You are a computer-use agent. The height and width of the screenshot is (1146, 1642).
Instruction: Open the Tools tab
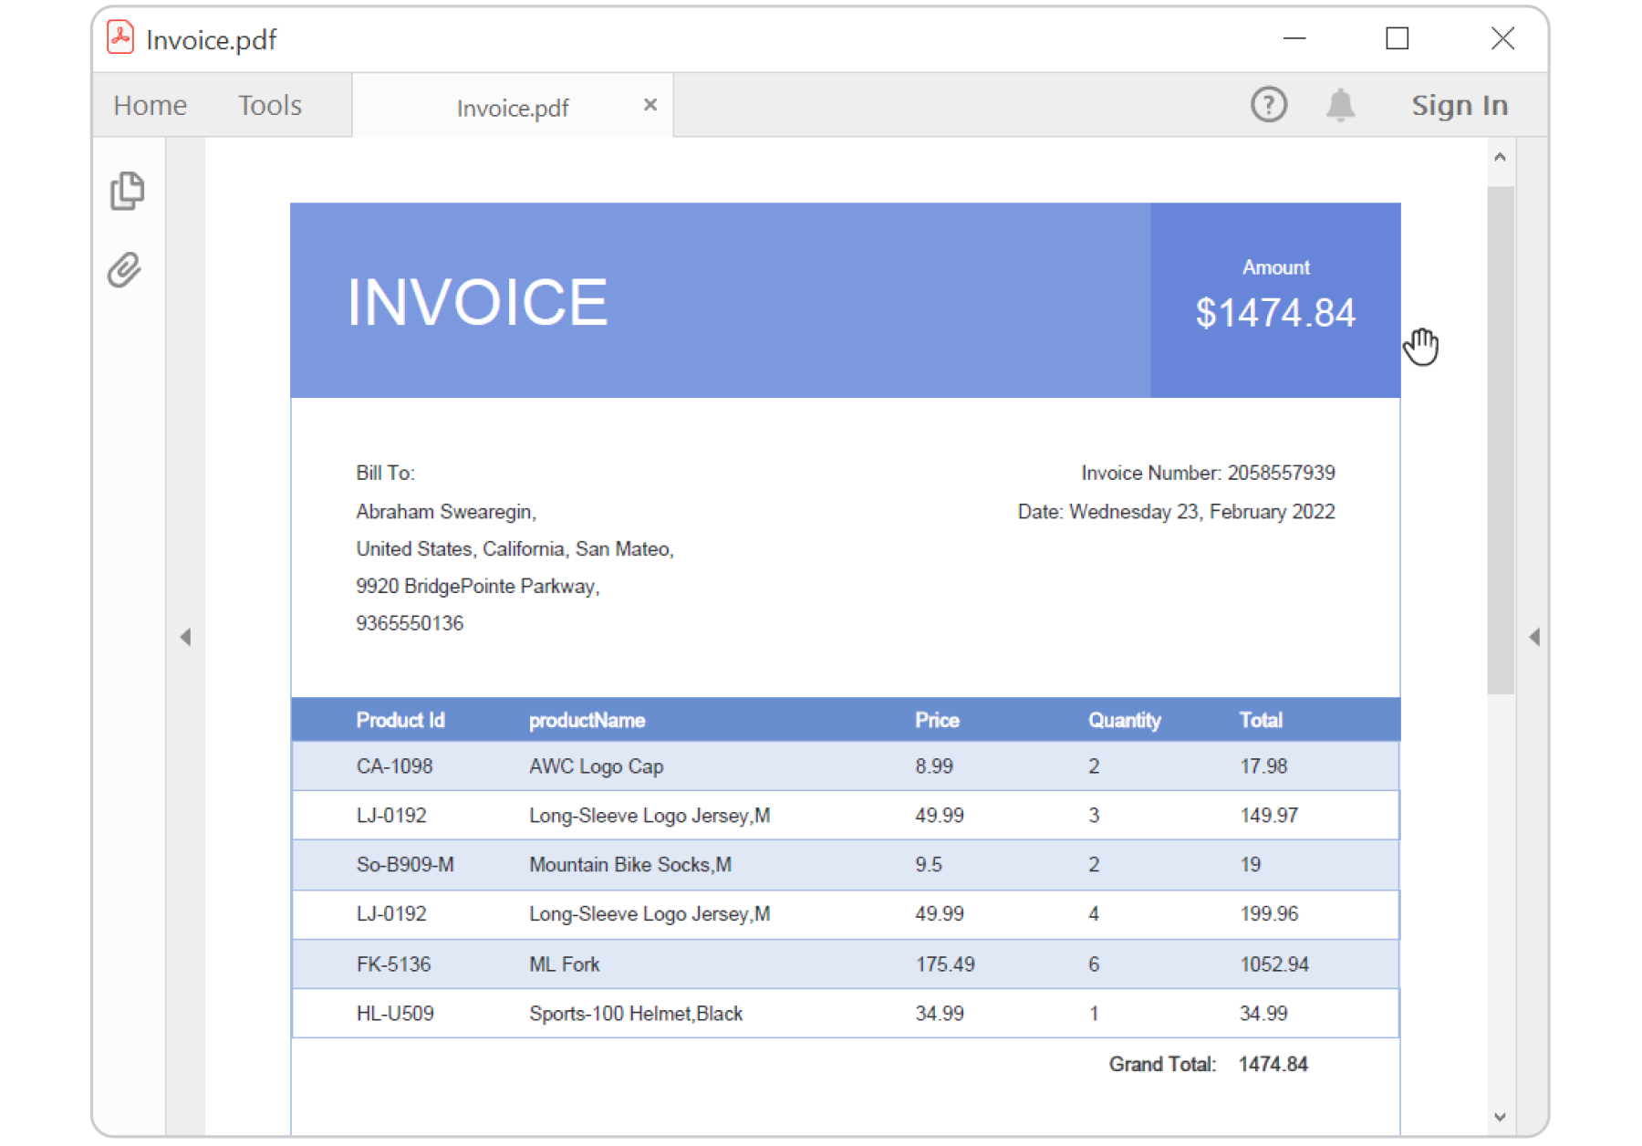click(269, 106)
